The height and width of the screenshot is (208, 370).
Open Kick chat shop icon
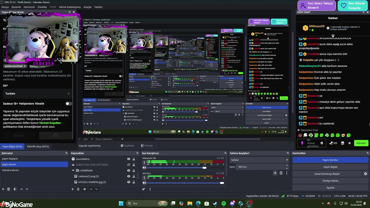pos(343,143)
